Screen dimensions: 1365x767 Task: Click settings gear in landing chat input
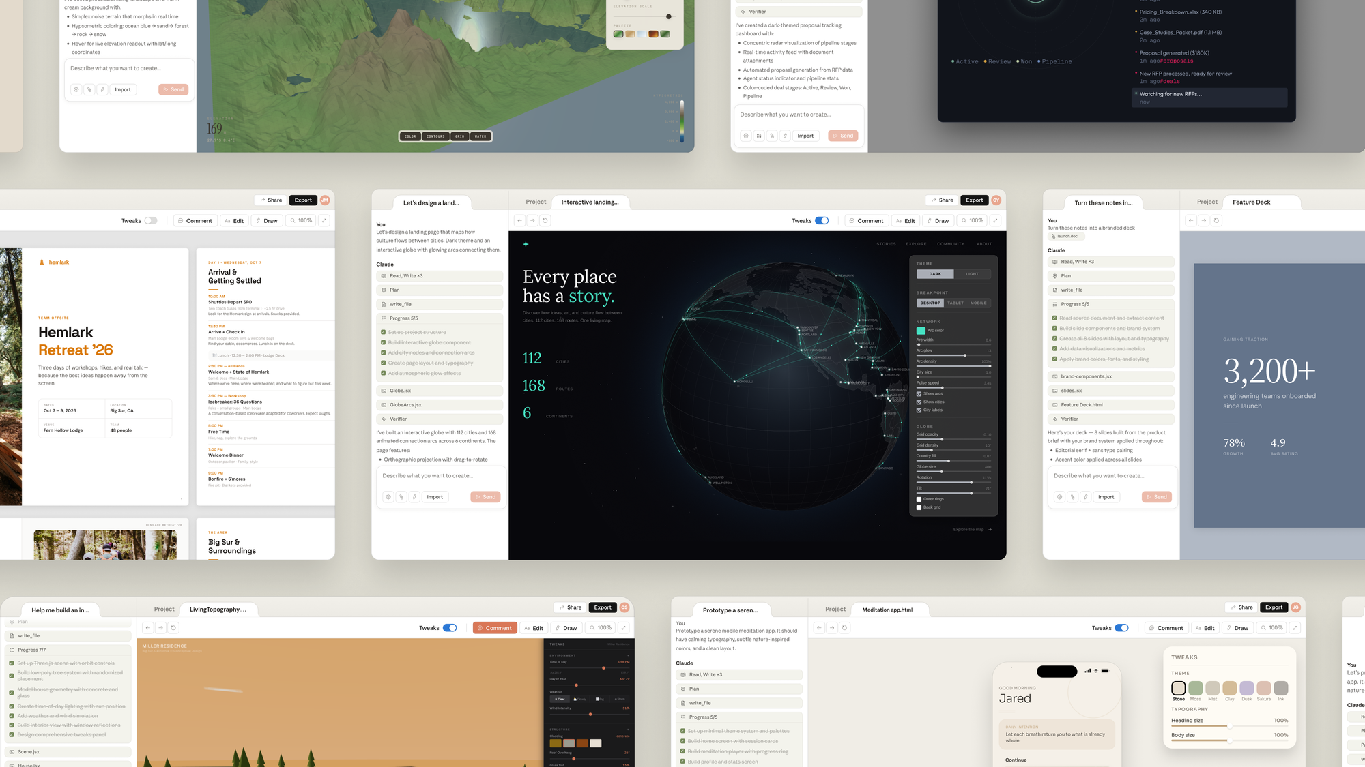pyautogui.click(x=388, y=497)
